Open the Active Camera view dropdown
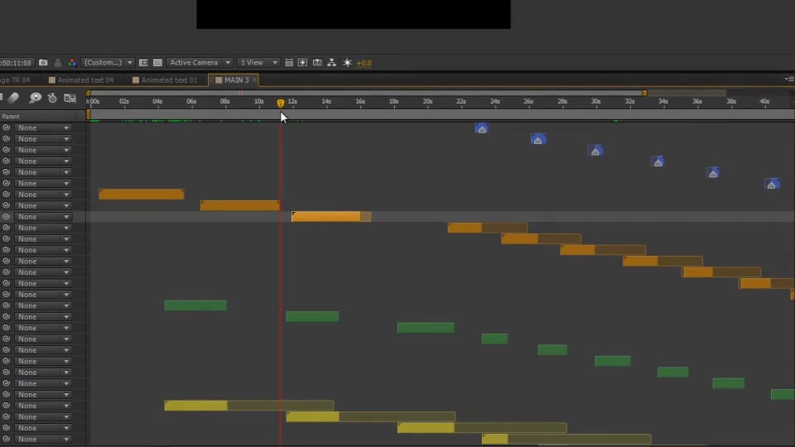 [200, 62]
